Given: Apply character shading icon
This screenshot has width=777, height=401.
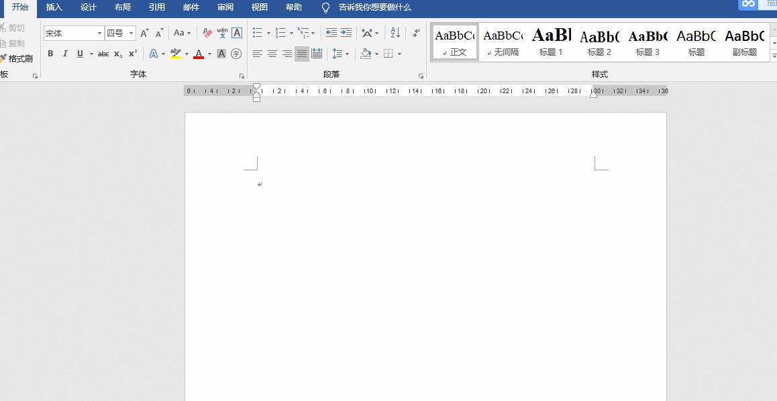Looking at the screenshot, I should (221, 54).
